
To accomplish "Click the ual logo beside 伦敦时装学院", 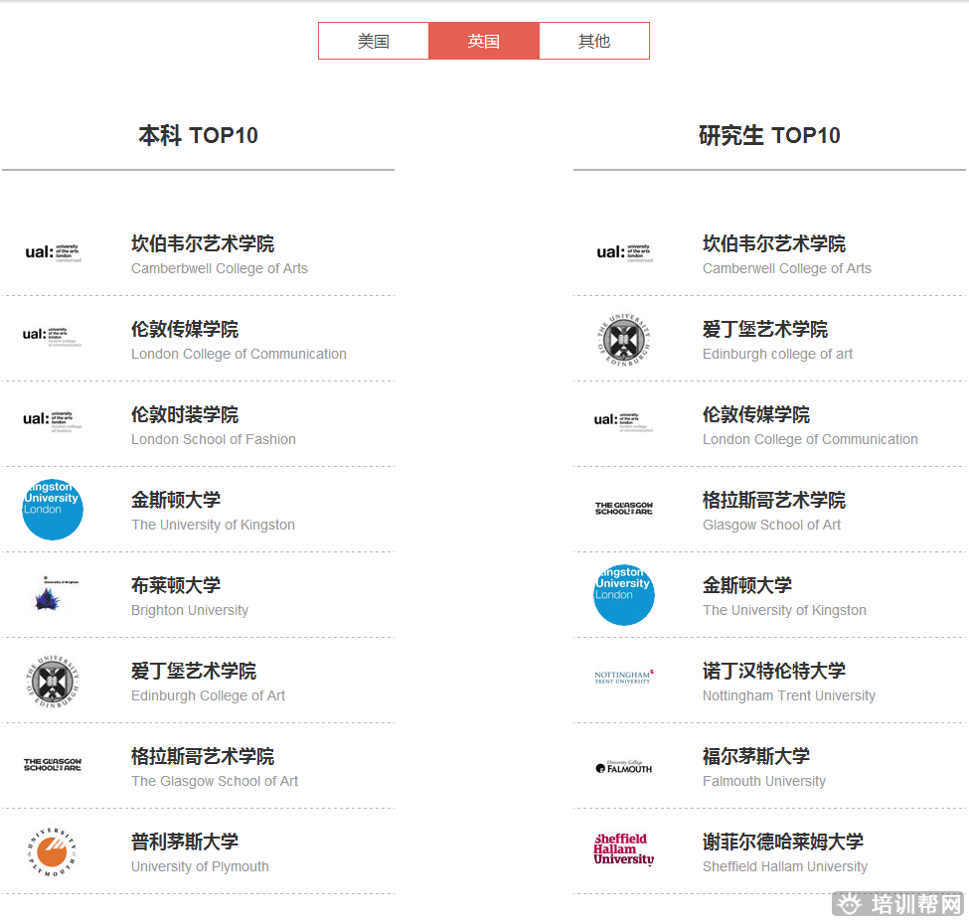I will (x=52, y=422).
